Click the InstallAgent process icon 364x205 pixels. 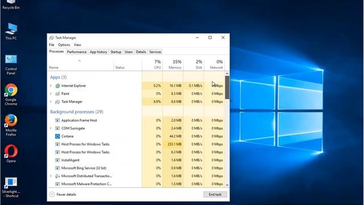click(57, 160)
